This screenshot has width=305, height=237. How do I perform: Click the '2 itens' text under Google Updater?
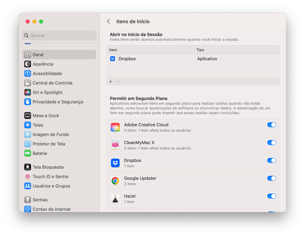pyautogui.click(x=130, y=184)
